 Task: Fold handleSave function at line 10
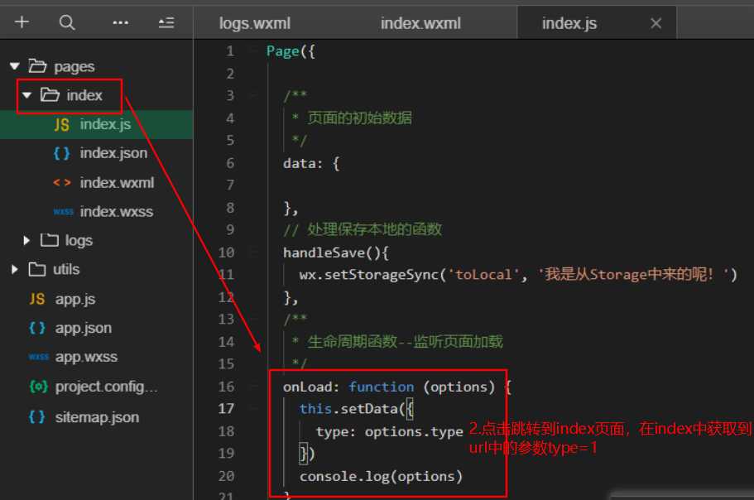253,252
